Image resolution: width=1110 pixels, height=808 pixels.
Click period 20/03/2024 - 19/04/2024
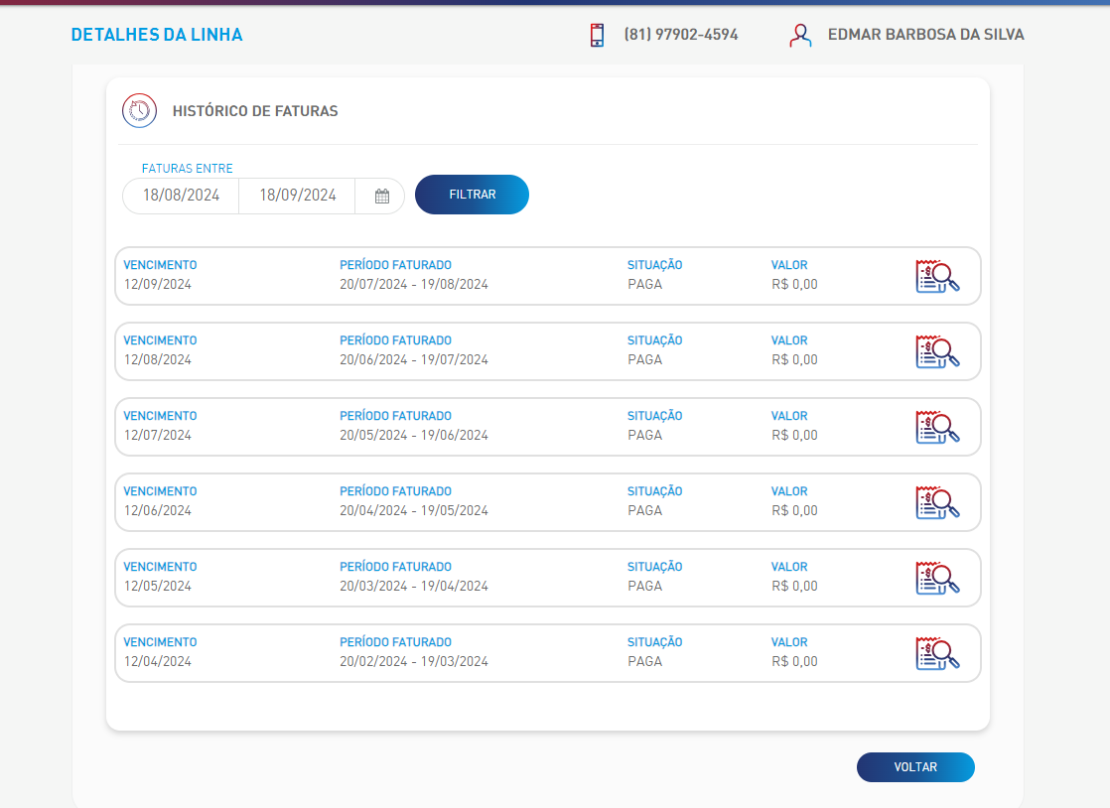point(413,587)
